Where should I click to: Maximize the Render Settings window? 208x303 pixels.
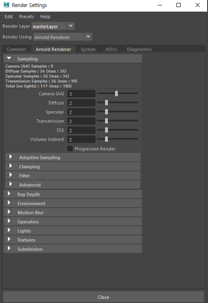(x=179, y=5)
